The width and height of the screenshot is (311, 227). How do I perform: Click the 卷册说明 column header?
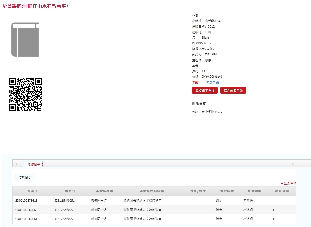click(x=282, y=191)
